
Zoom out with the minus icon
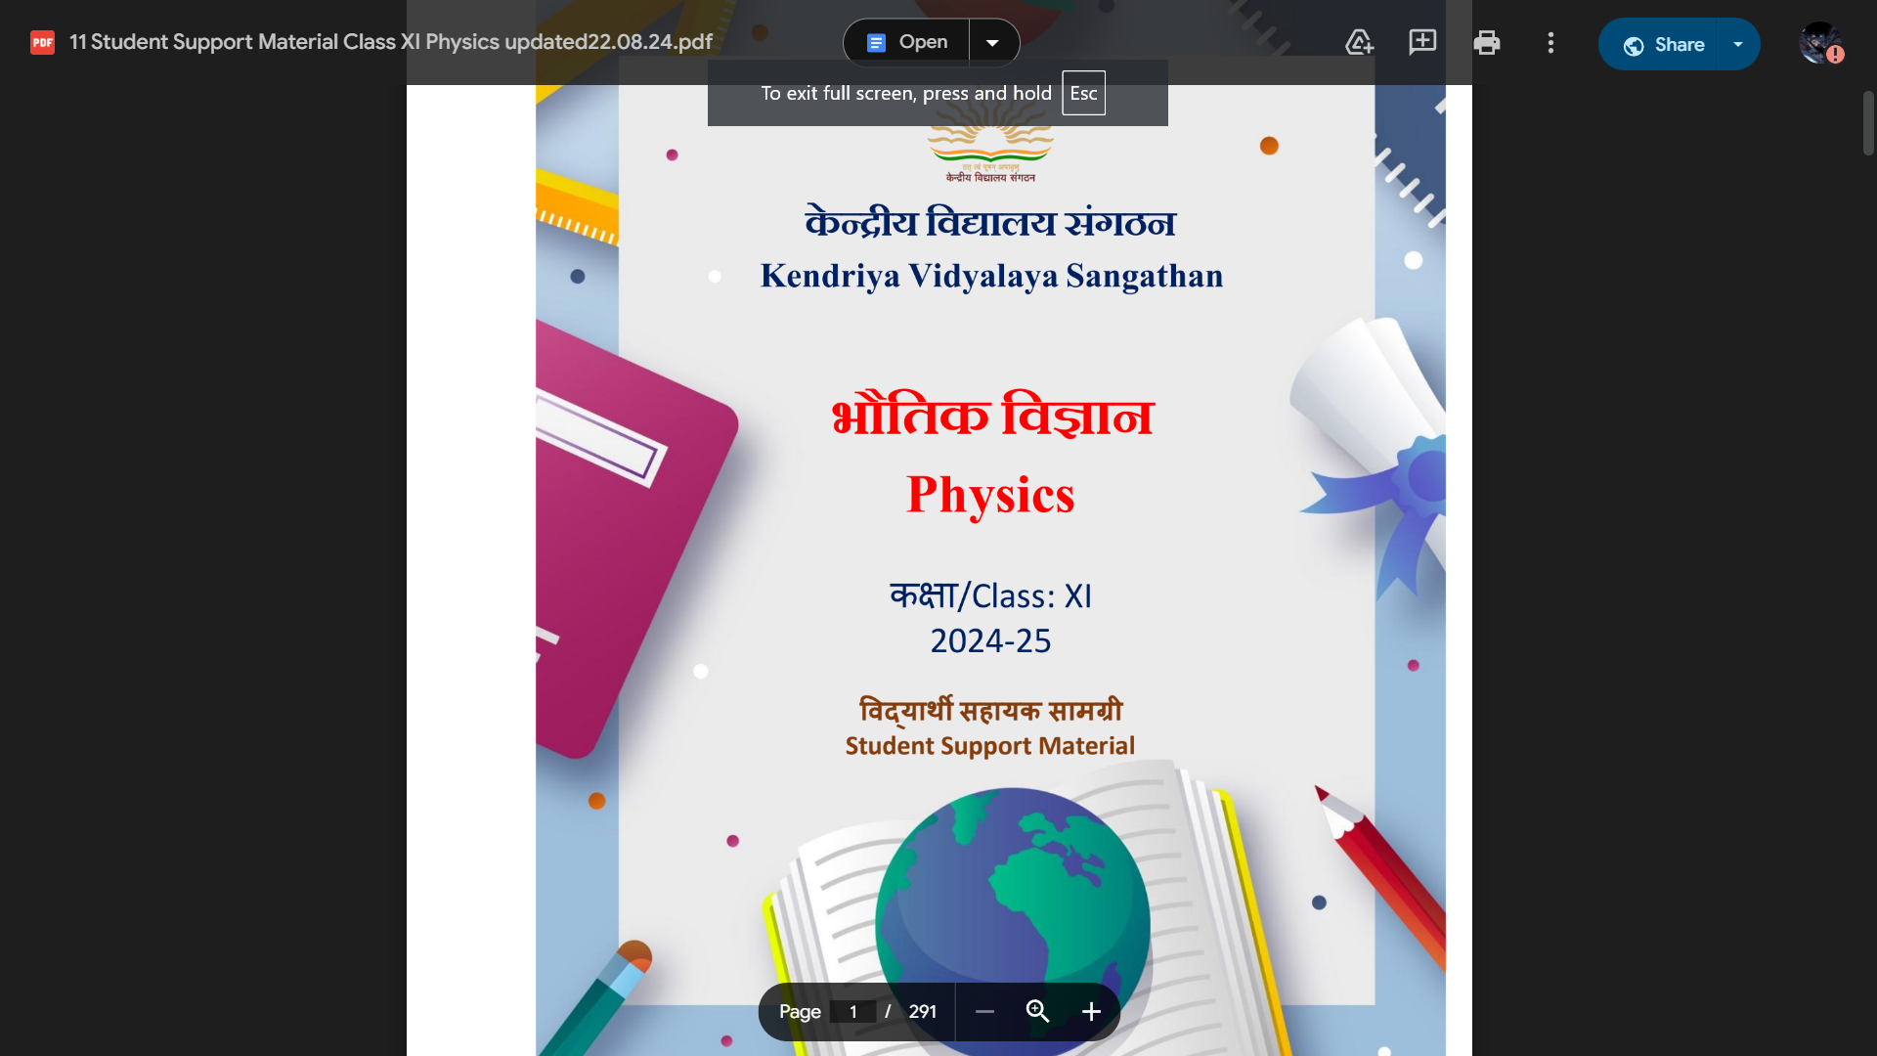click(984, 1012)
